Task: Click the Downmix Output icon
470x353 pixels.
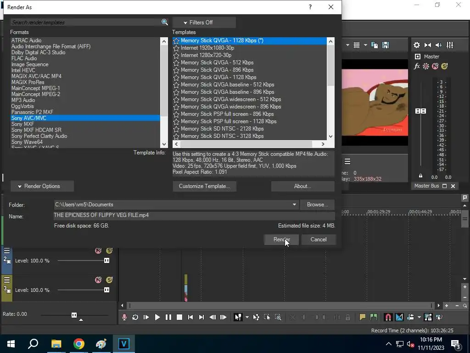Action: coord(428,45)
